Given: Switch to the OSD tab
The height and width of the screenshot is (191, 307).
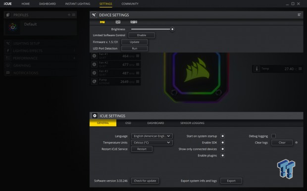Looking at the screenshot, I should 128,123.
